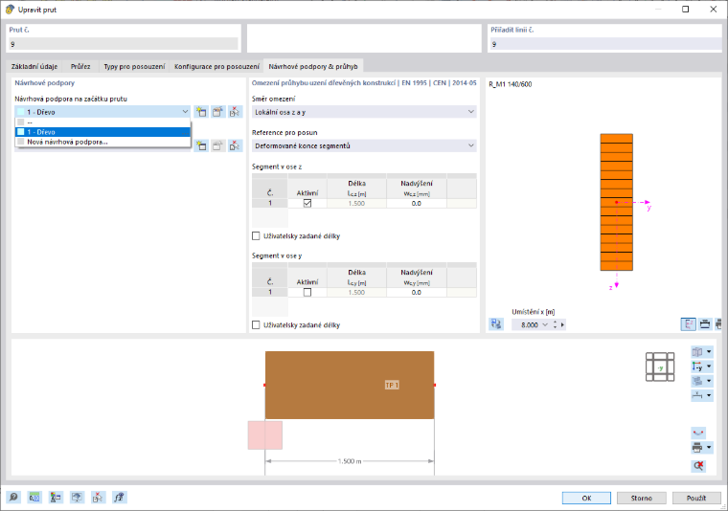The image size is (728, 511).
Task: Click the view cube orientation icon
Action: click(x=660, y=367)
